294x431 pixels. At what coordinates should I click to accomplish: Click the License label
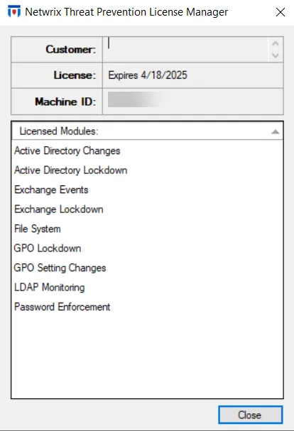coord(75,75)
